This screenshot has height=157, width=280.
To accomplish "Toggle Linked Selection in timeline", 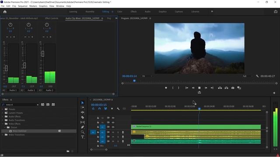I will (x=105, y=109).
